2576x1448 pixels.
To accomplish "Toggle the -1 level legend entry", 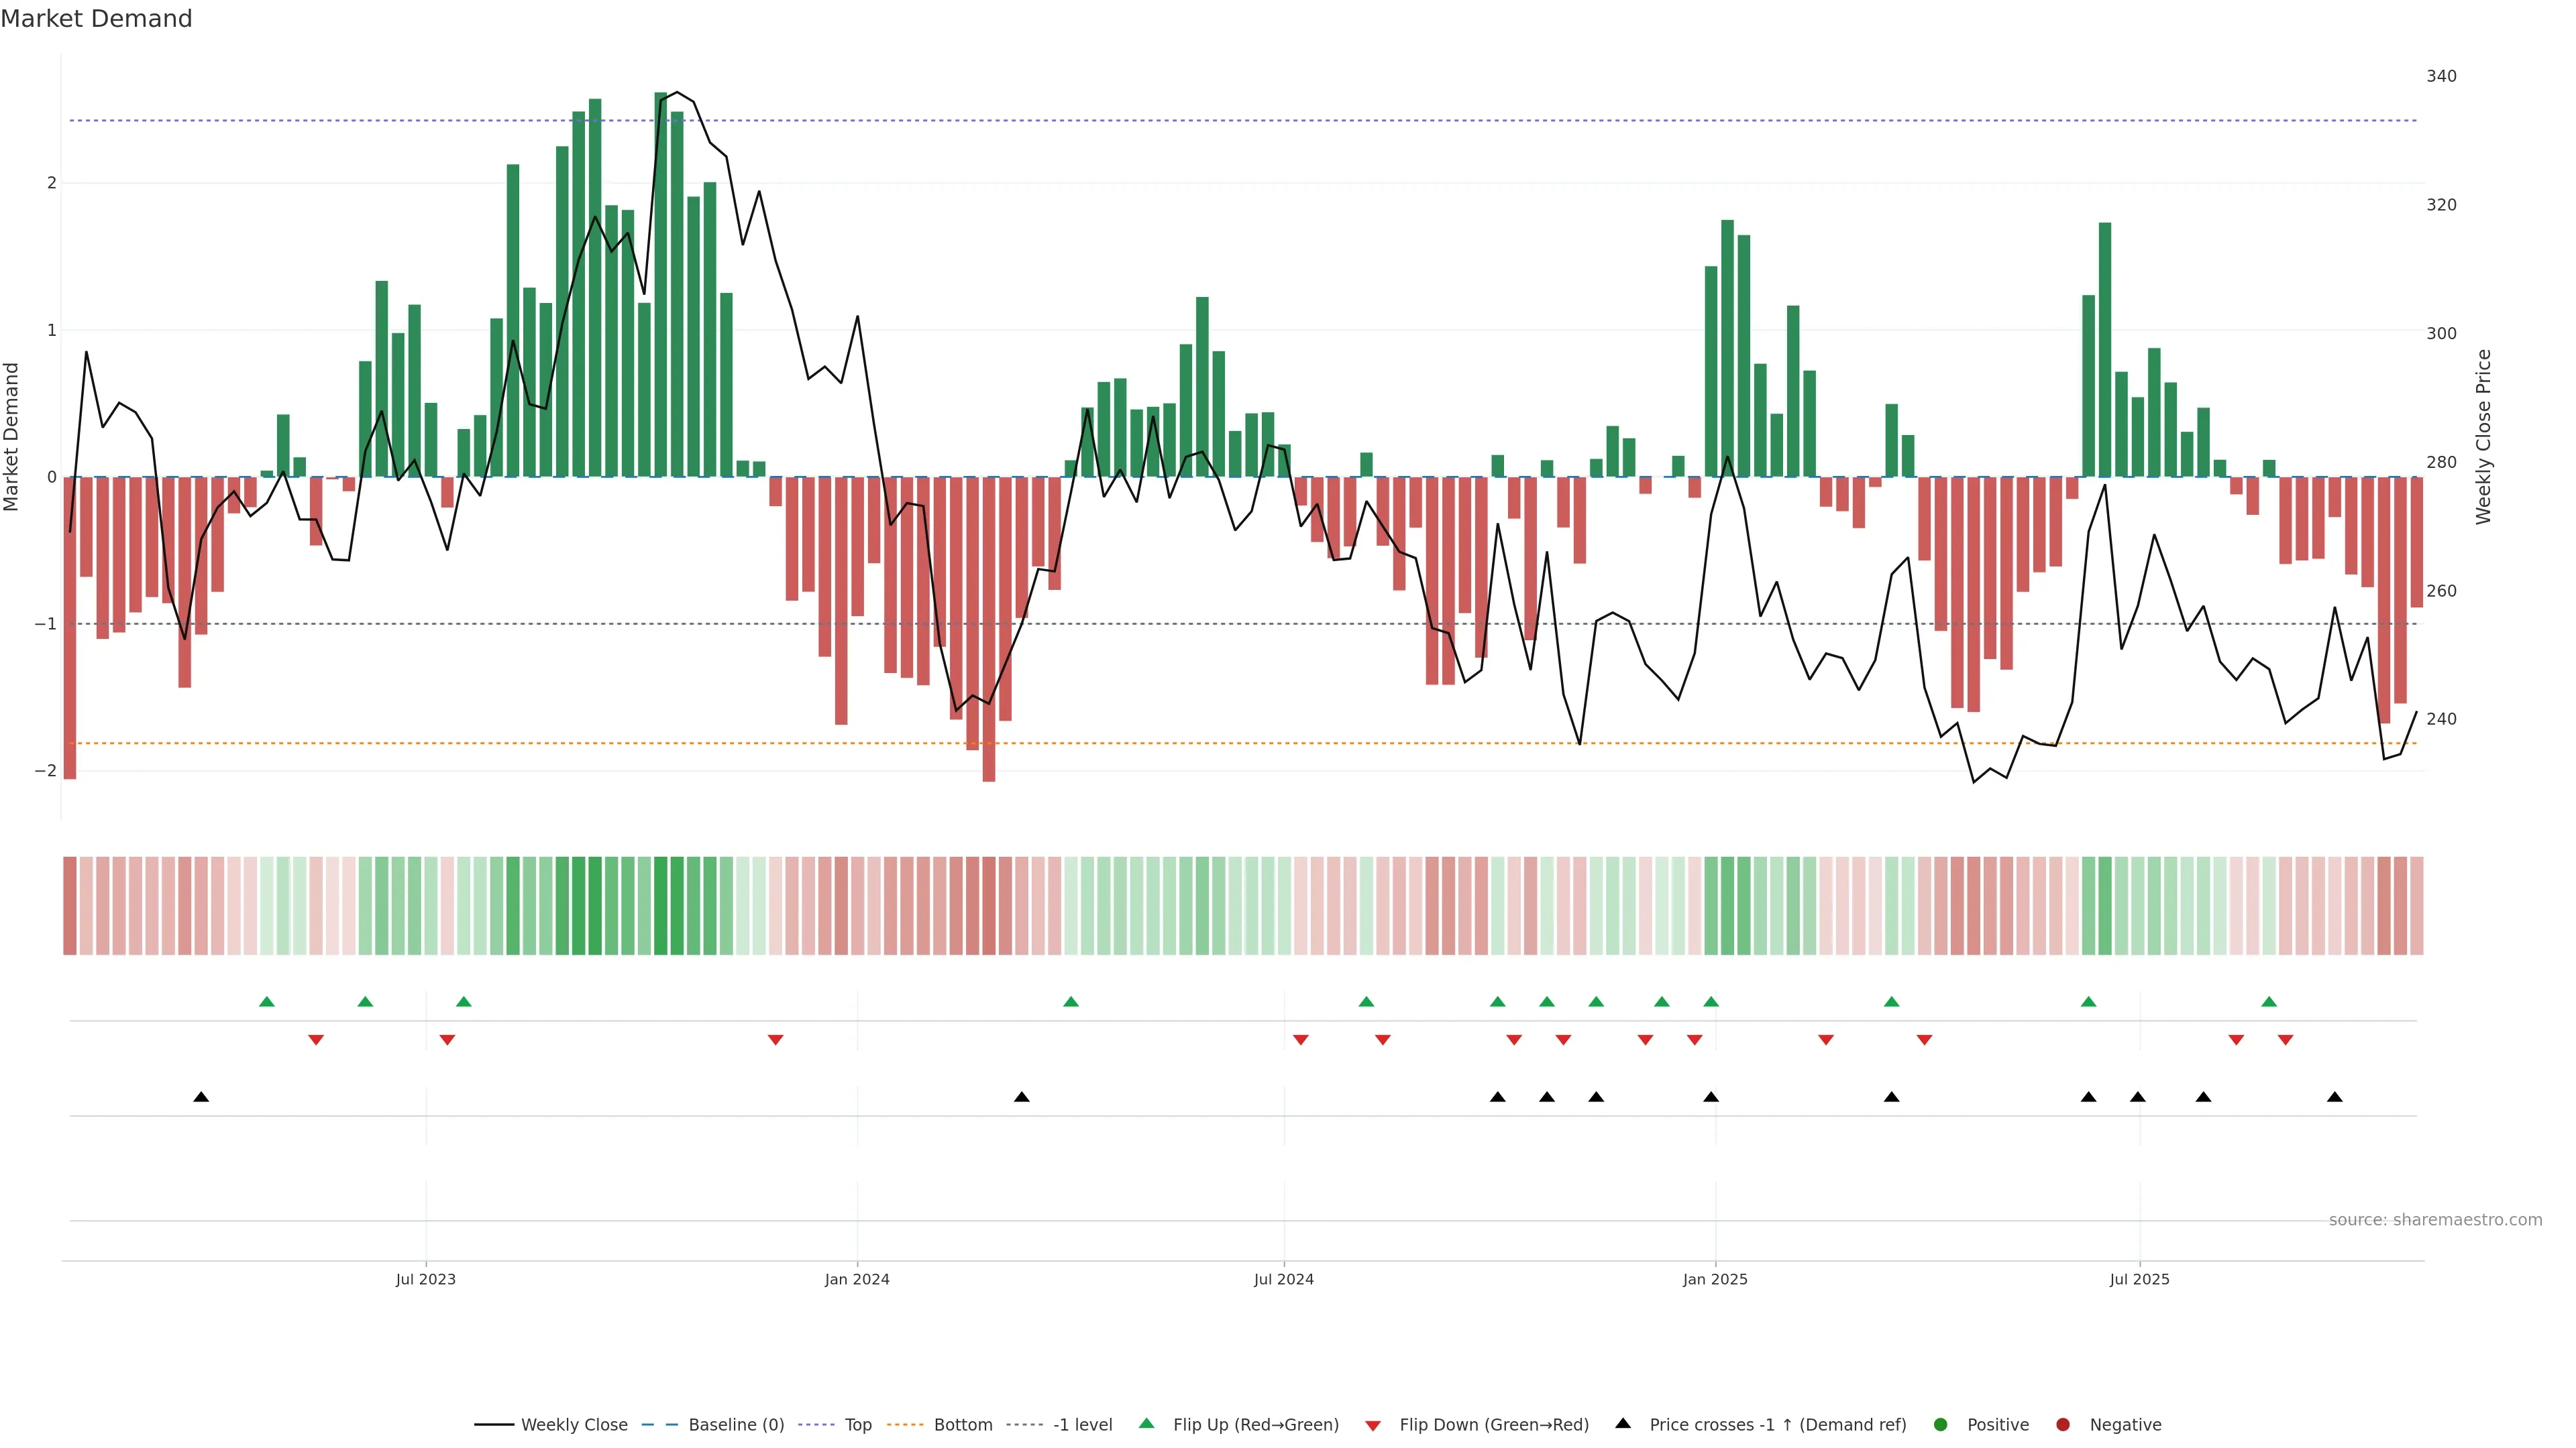I will coord(1082,1424).
